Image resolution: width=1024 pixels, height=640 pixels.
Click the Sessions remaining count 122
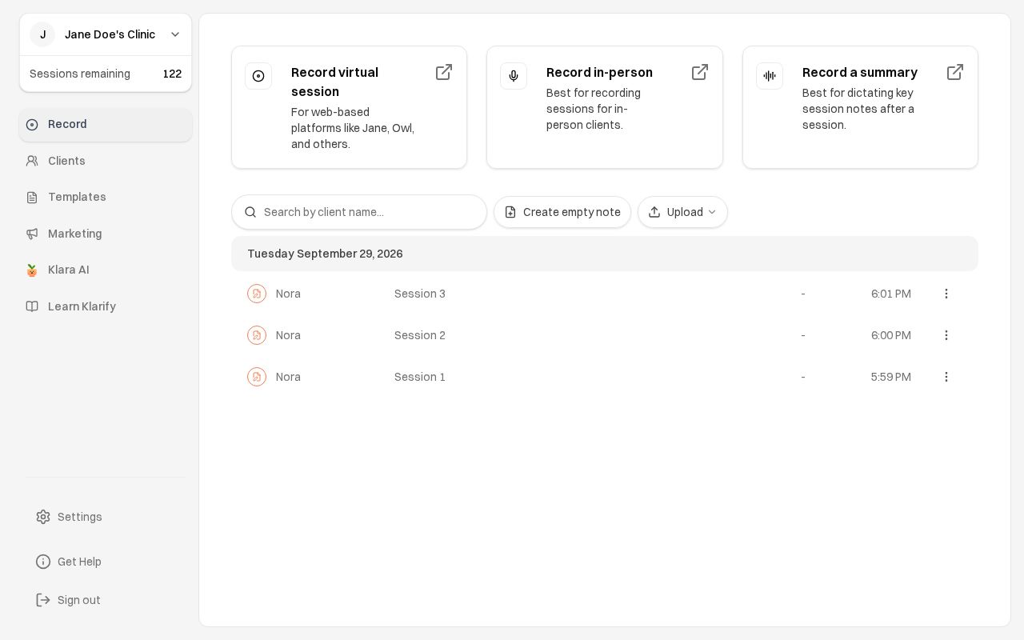172,74
